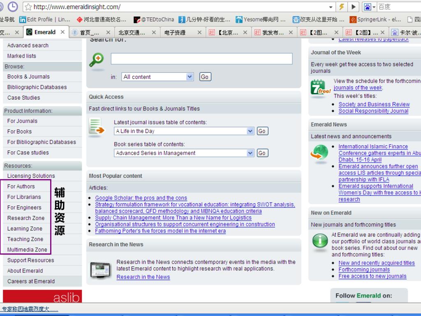Viewport: 421px width, 316px height.
Task: Open Forthcoming journals
Action: pos(364,270)
